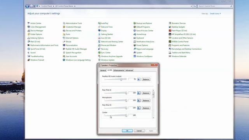Open the Ease of Access Center link
249x140 pixels.
[x=145, y=30]
